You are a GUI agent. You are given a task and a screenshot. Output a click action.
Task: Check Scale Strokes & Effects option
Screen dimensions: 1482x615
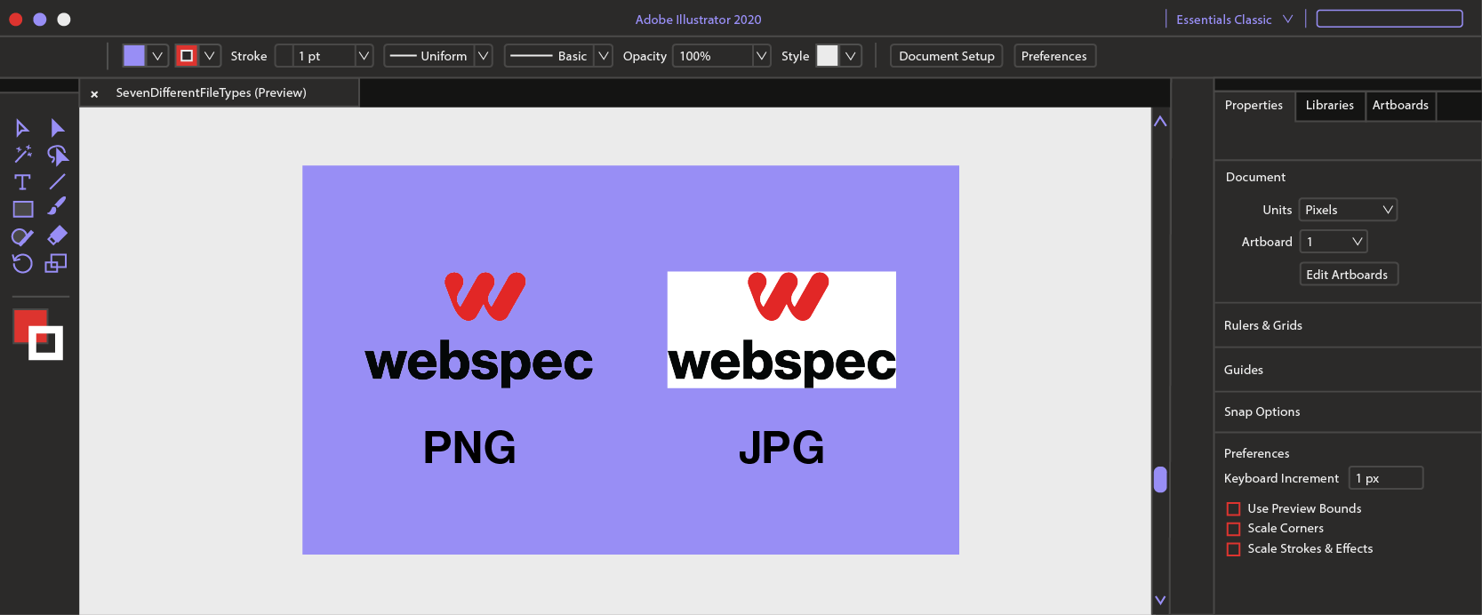(1233, 549)
